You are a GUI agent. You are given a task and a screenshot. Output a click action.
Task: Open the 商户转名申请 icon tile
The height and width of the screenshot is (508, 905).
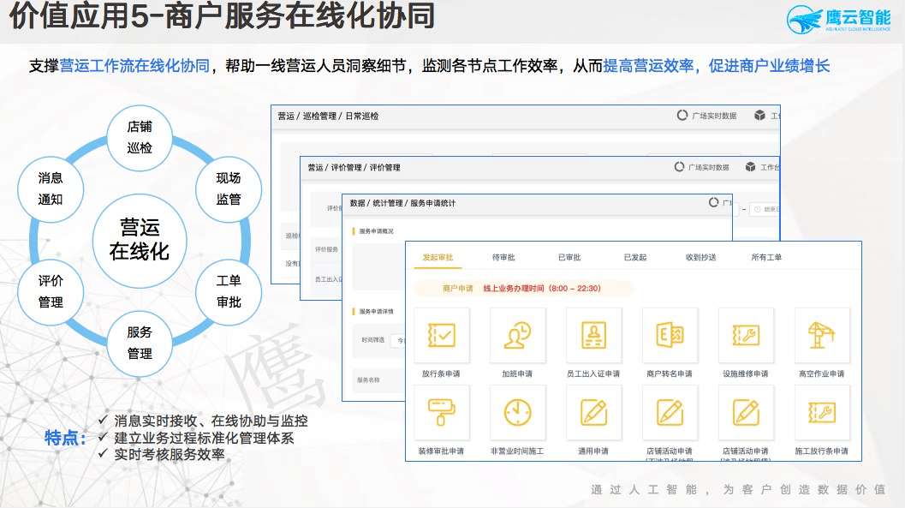(670, 336)
